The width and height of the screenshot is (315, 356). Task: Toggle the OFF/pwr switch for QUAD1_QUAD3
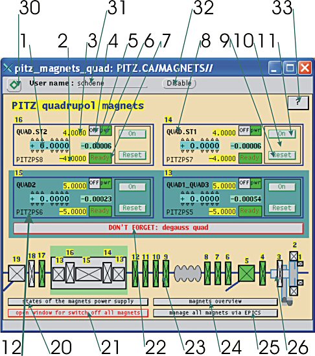click(250, 184)
